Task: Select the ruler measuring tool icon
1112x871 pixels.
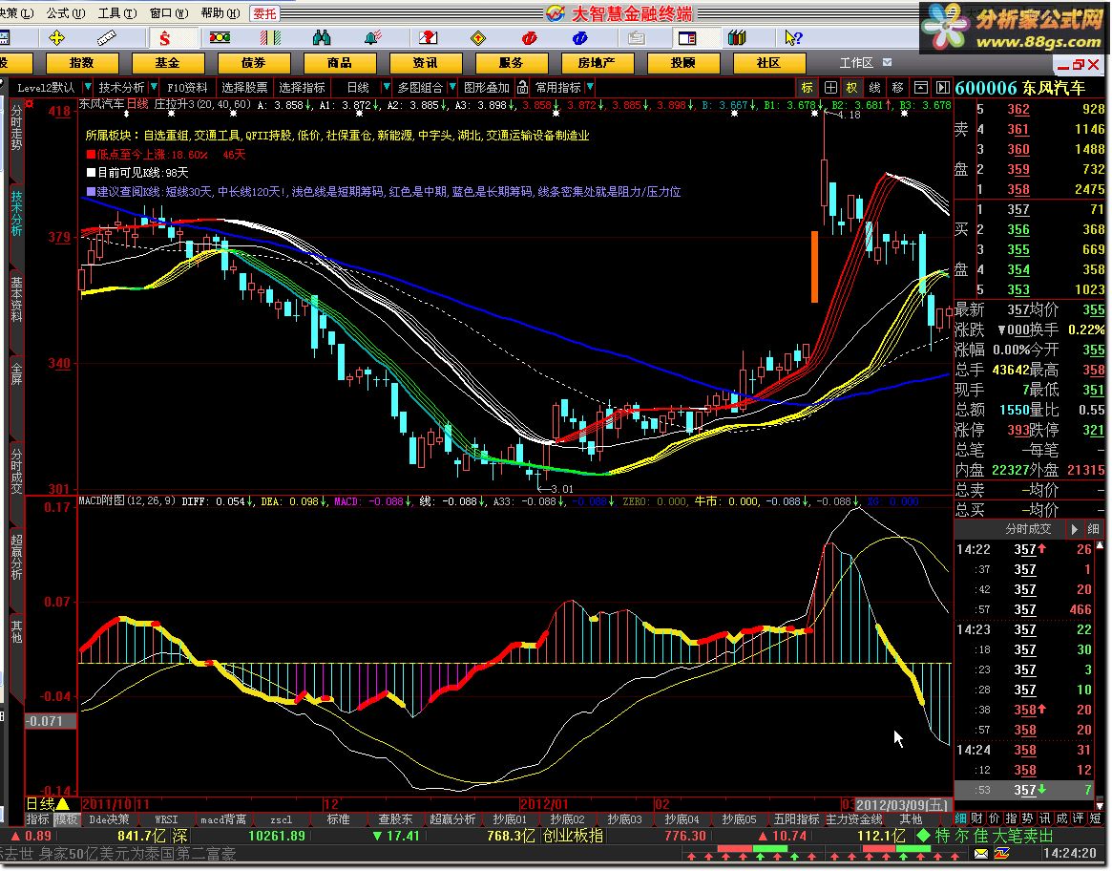Action: (x=106, y=37)
